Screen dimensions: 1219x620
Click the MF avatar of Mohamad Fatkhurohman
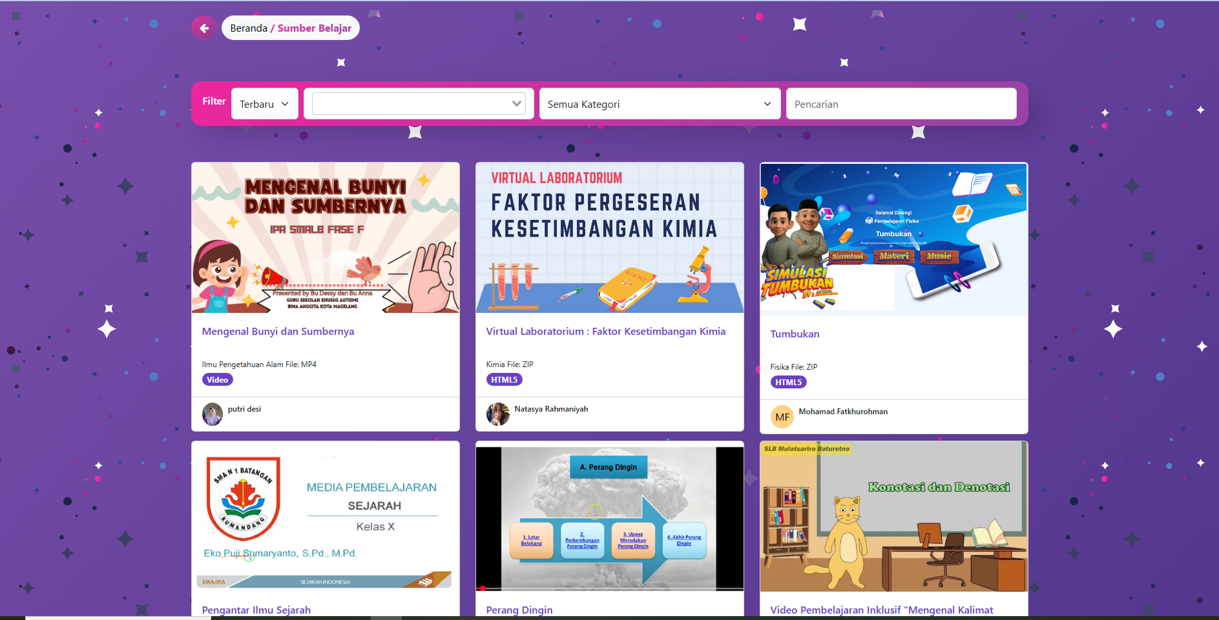(782, 417)
